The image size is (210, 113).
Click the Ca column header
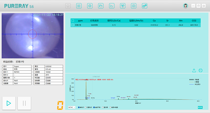tap(154, 20)
